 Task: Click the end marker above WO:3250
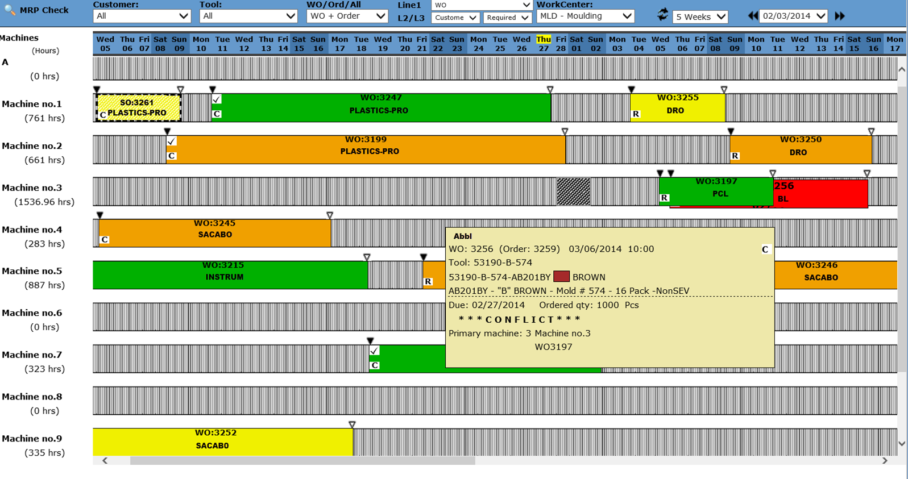pos(871,131)
